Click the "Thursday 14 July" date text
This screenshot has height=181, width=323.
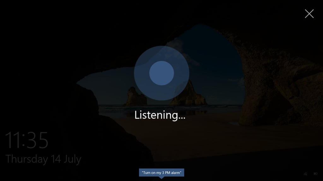pos(43,159)
